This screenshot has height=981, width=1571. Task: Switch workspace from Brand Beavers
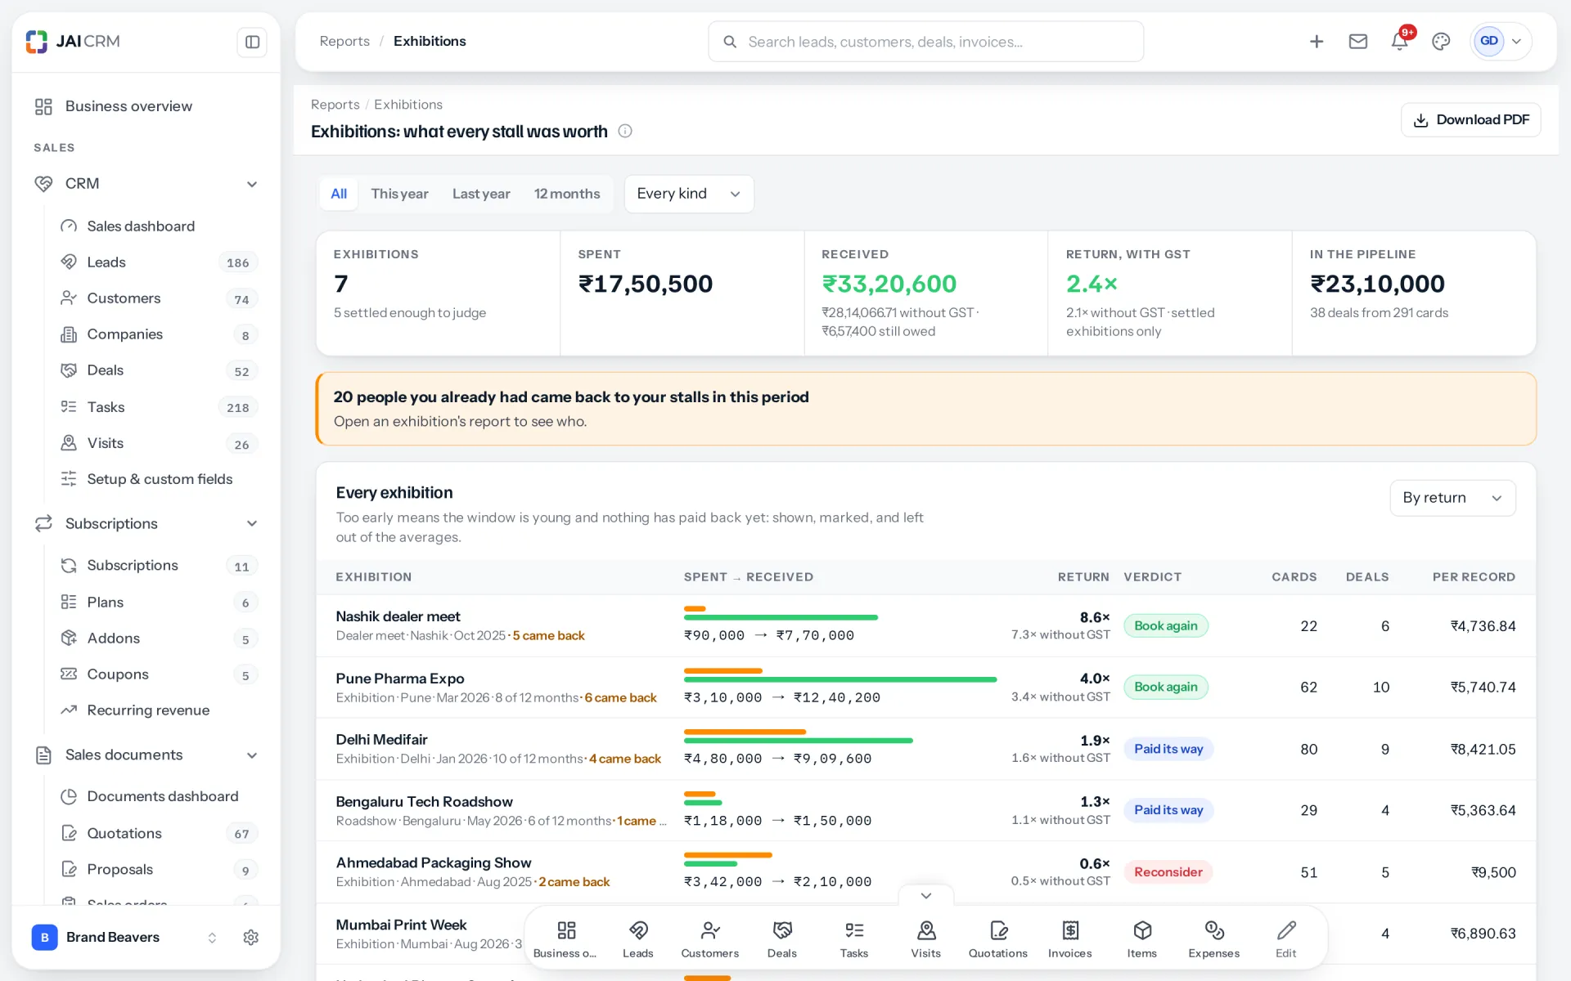(124, 937)
